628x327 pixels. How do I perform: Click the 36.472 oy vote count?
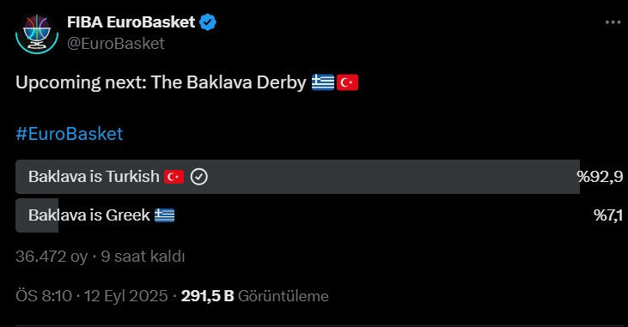coord(52,257)
